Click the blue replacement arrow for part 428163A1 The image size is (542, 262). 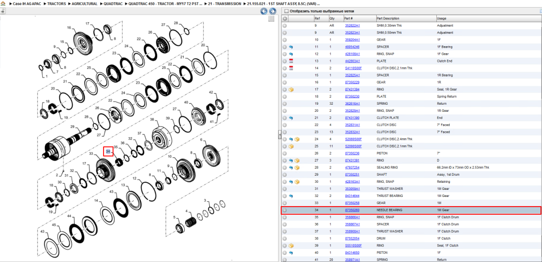[x=291, y=182]
